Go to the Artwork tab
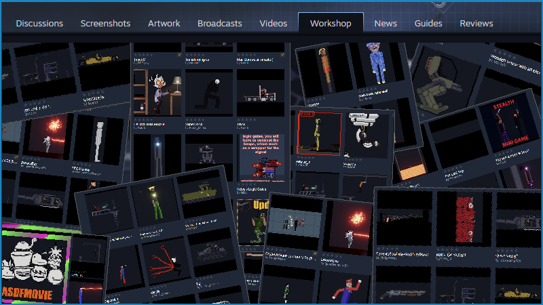The height and width of the screenshot is (305, 543). [x=164, y=24]
